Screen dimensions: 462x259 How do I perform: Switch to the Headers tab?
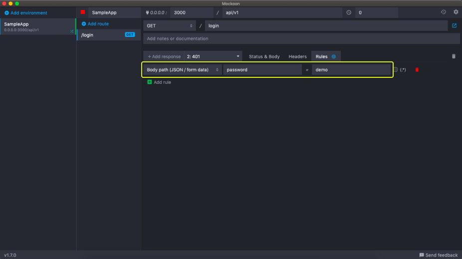point(297,56)
